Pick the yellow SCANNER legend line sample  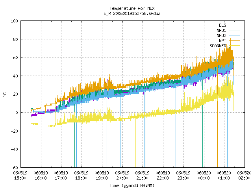point(235,46)
